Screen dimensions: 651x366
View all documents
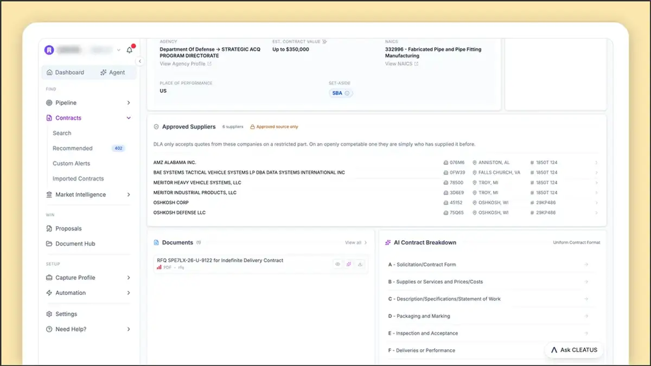point(356,242)
